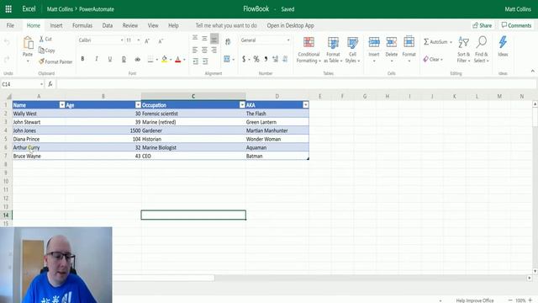Toggle align left button
Image resolution: width=538 pixels, height=303 pixels.
point(195,50)
